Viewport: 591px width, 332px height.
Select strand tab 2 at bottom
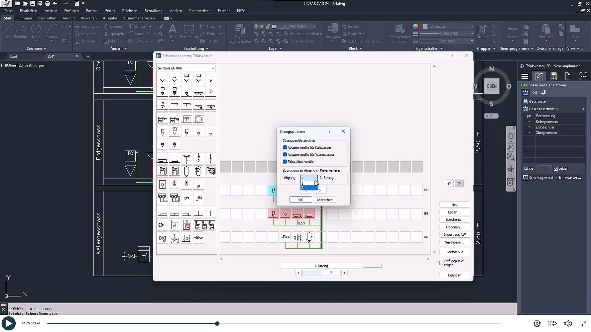331,273
